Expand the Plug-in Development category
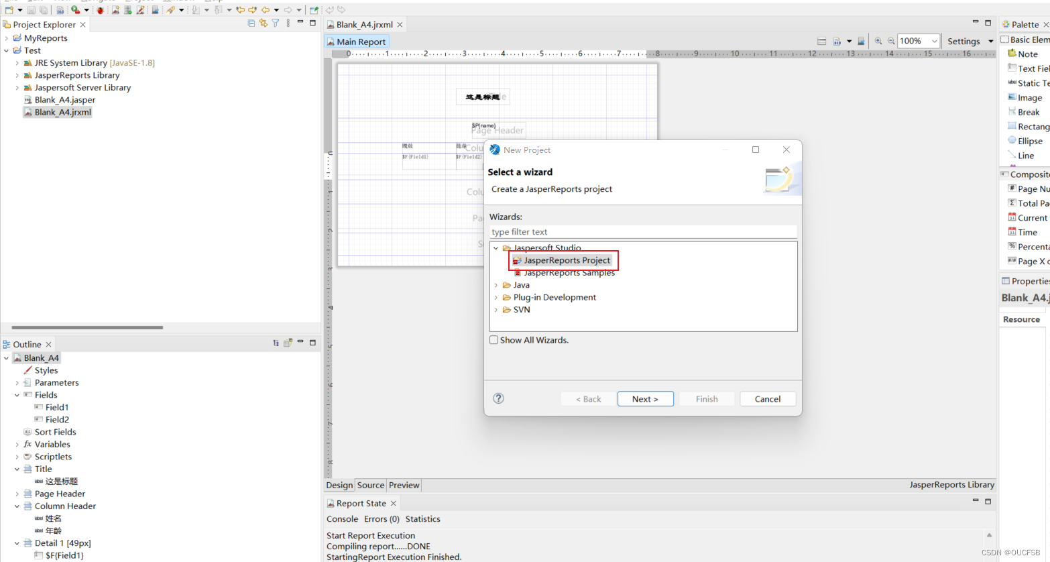1050x562 pixels. (496, 297)
